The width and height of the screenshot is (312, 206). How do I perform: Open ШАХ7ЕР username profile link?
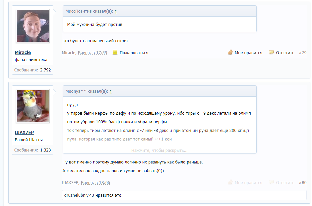point(24,132)
